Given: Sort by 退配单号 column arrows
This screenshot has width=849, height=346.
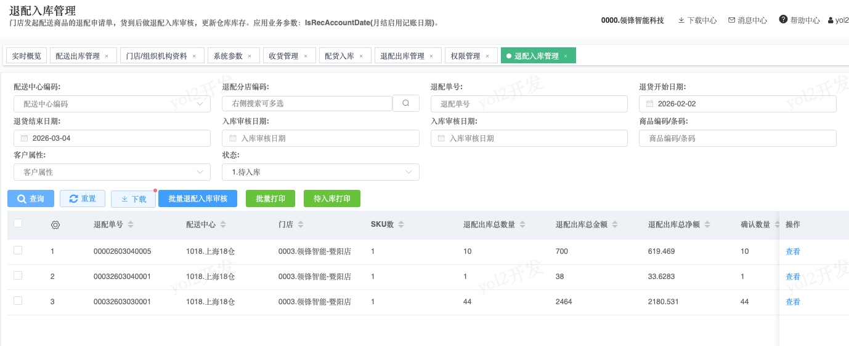Looking at the screenshot, I should (x=131, y=225).
